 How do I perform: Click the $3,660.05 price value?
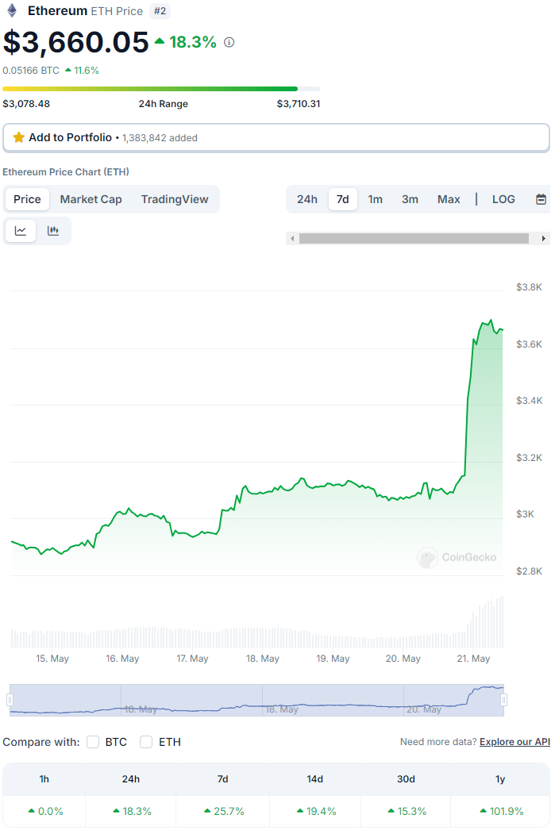tap(75, 42)
